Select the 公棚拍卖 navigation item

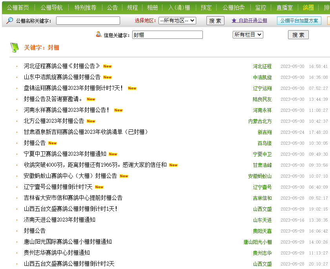click(x=233, y=7)
